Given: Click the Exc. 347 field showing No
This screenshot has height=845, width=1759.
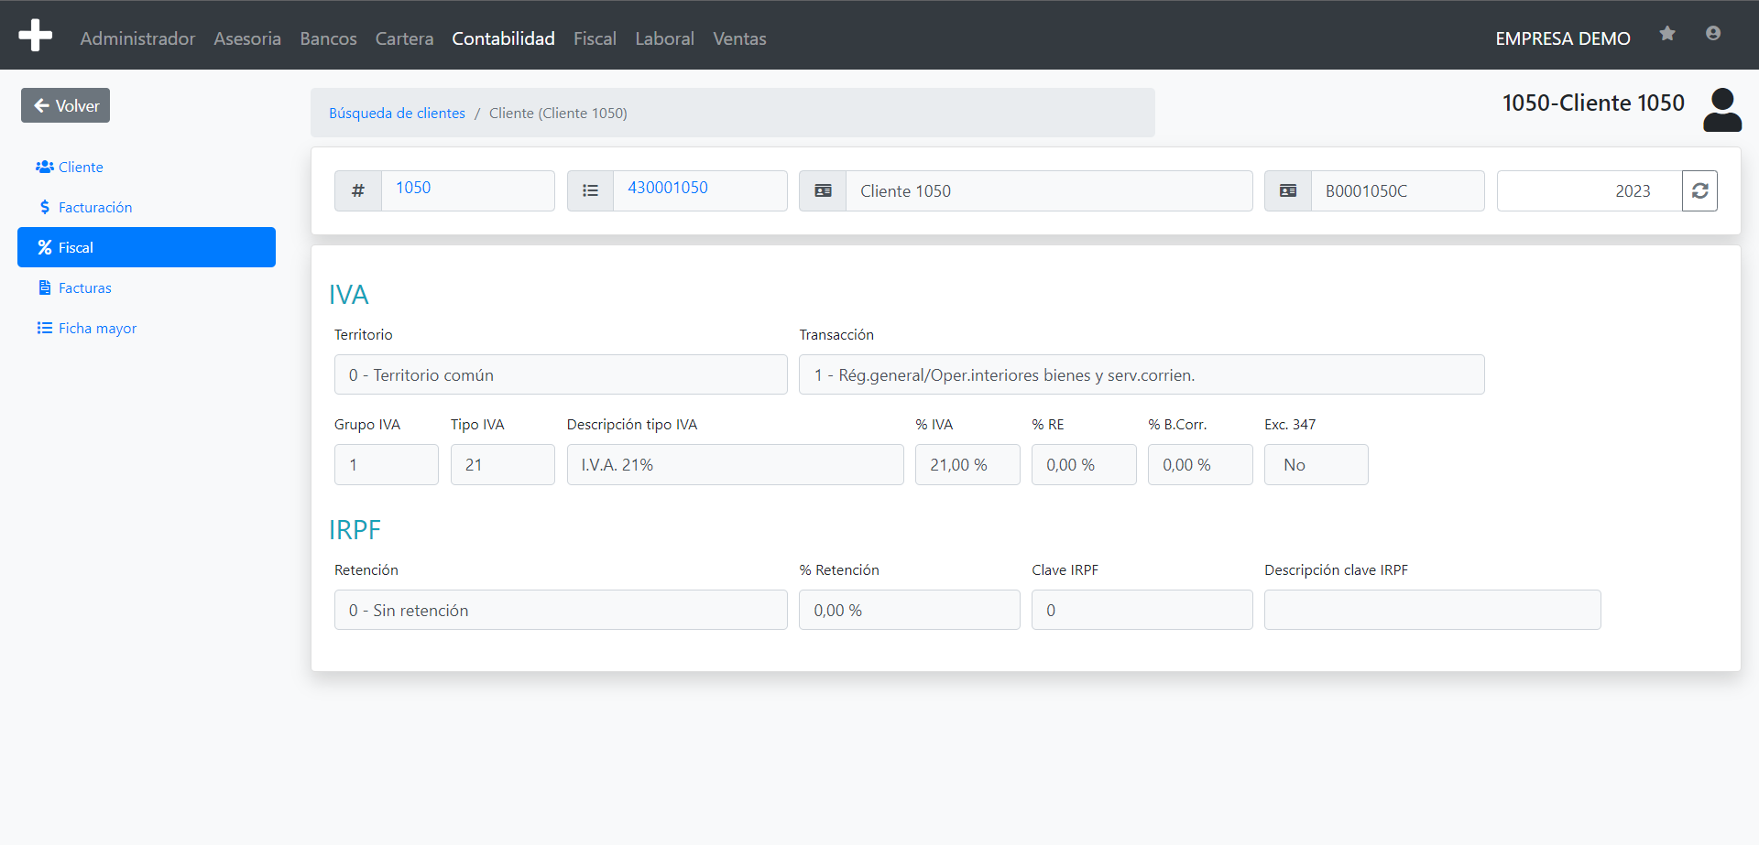Looking at the screenshot, I should [1317, 464].
